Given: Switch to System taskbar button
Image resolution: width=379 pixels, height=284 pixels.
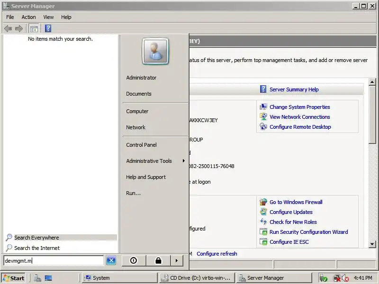Looking at the screenshot, I should point(120,278).
